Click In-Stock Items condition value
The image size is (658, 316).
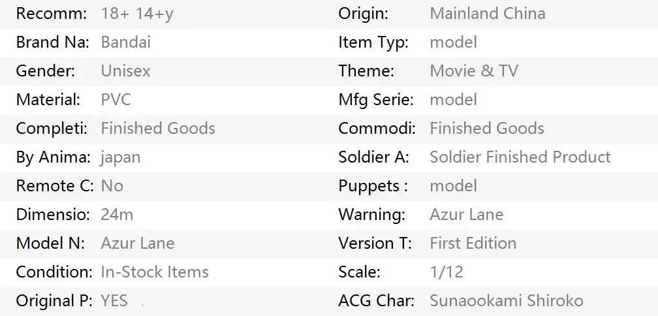pyautogui.click(x=155, y=272)
